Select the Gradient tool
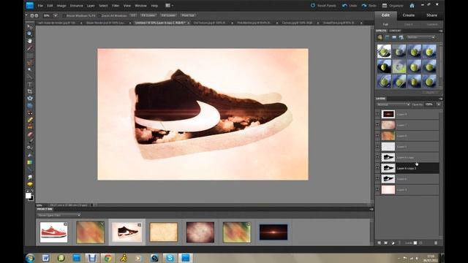The width and height of the screenshot is (468, 263). coord(29,162)
